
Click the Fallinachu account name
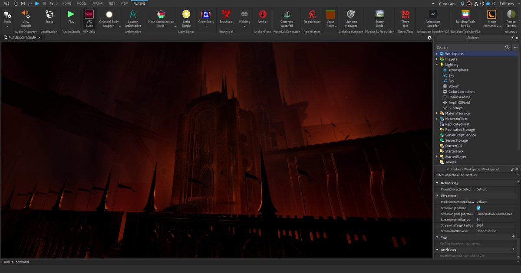pos(506,3)
